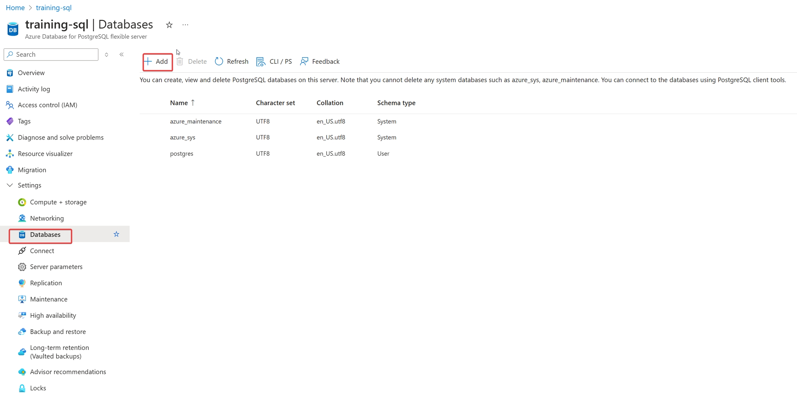Collapse the Settings section in sidebar
Screen dimensions: 797x398
[10, 186]
